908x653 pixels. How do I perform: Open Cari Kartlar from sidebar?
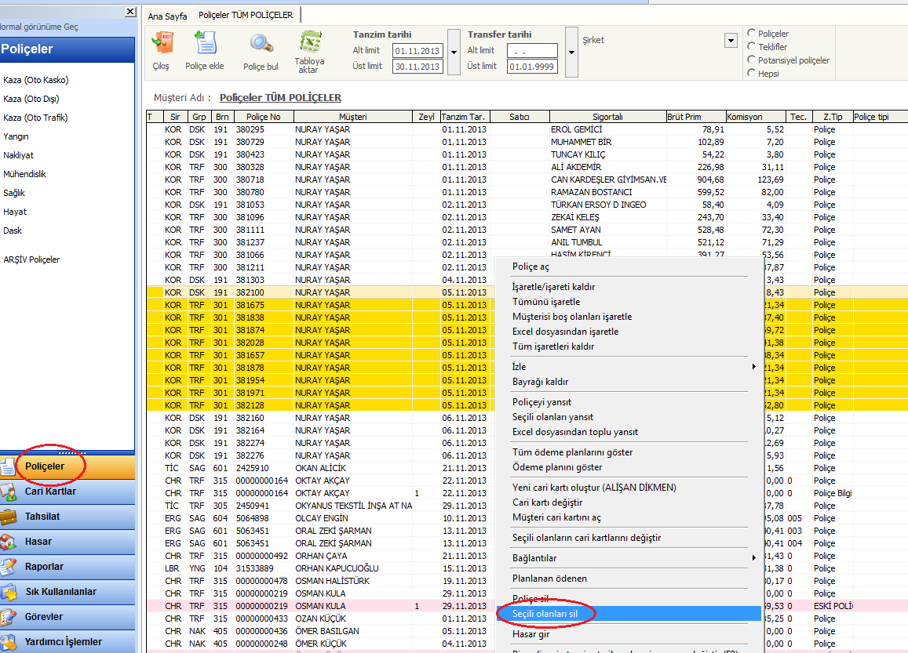pos(50,492)
